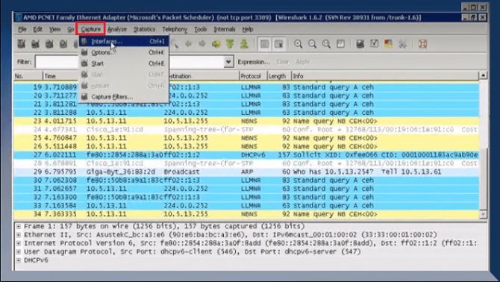
Task: Open the Preferences wrench icon
Action: (x=402, y=44)
